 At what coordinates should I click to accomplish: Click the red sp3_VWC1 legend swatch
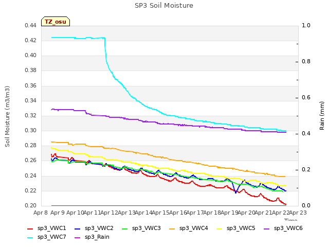tap(30, 228)
